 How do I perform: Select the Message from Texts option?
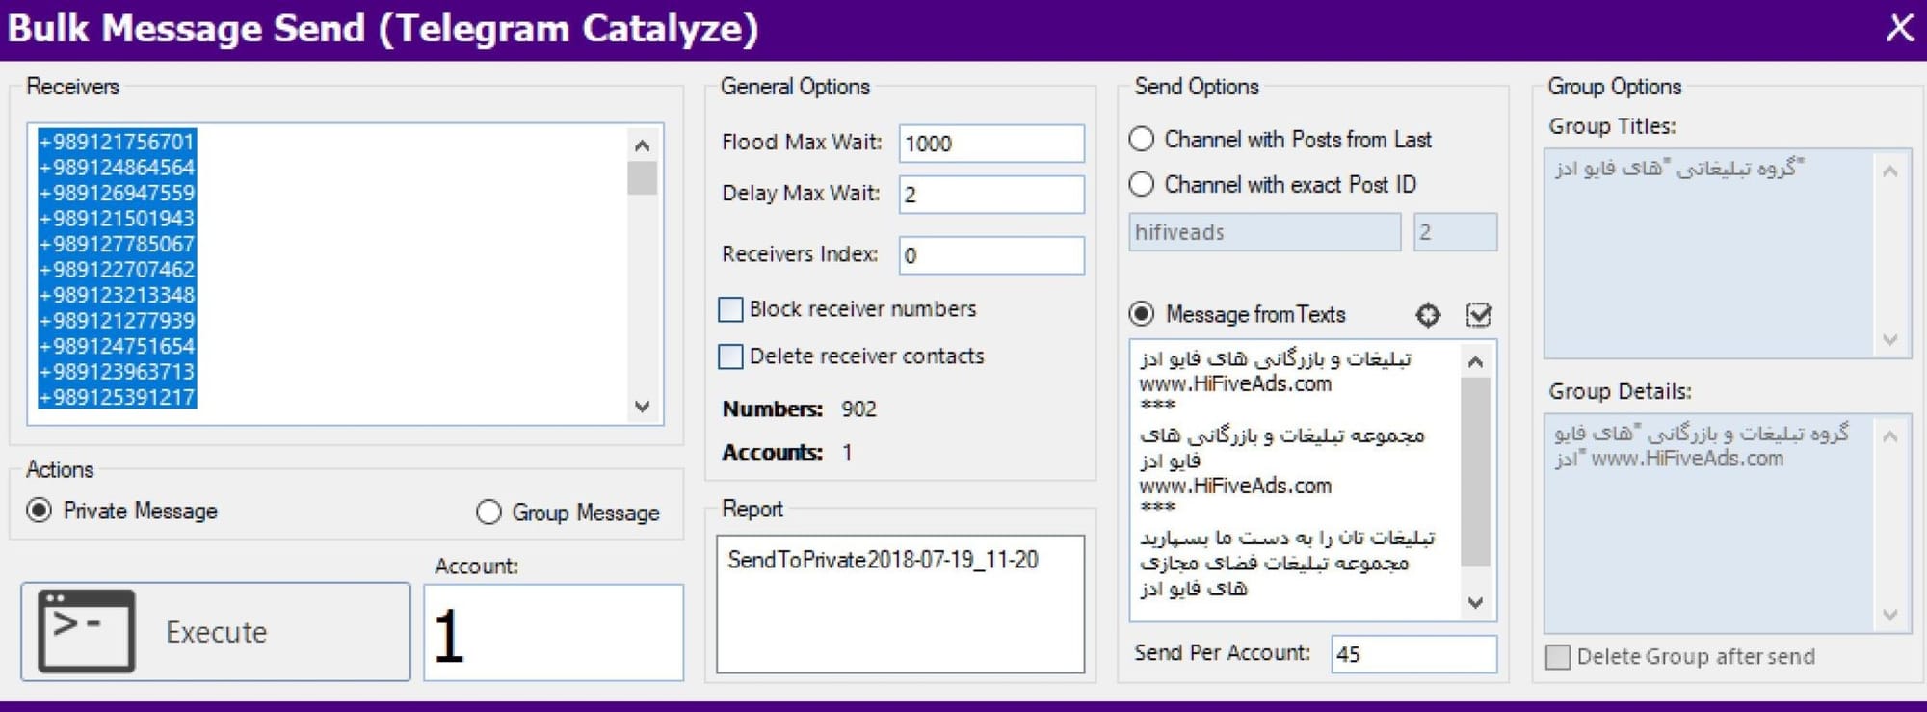click(1142, 314)
